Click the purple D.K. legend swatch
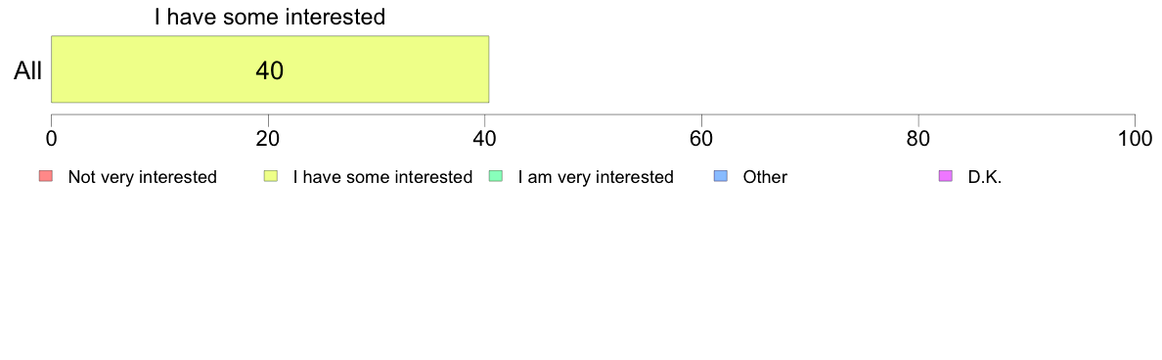The width and height of the screenshot is (1162, 360). click(x=946, y=176)
